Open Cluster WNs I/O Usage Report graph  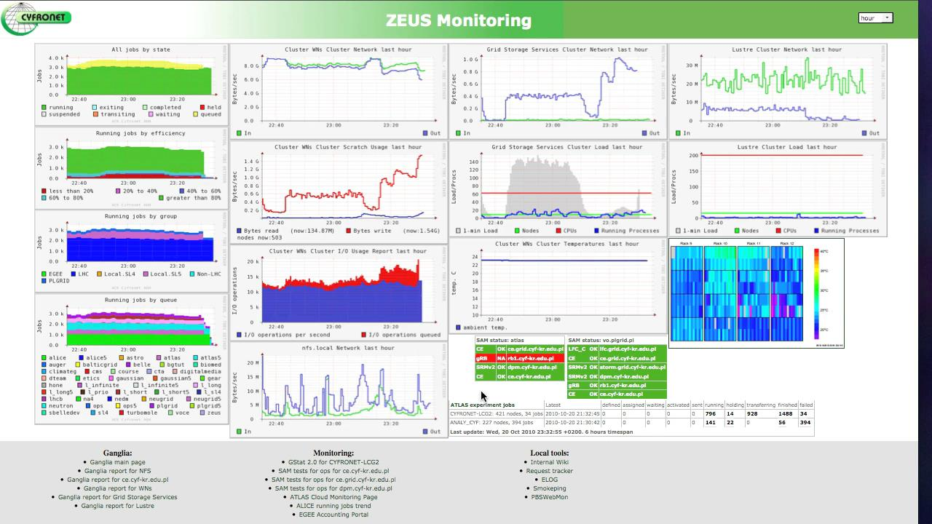tap(339, 293)
